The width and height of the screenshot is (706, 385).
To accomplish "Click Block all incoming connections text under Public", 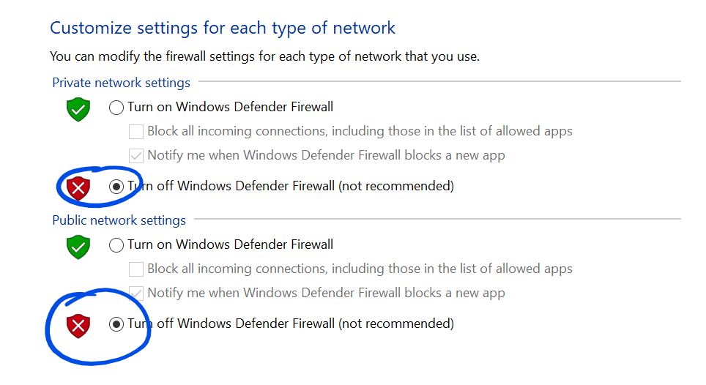I will 360,269.
